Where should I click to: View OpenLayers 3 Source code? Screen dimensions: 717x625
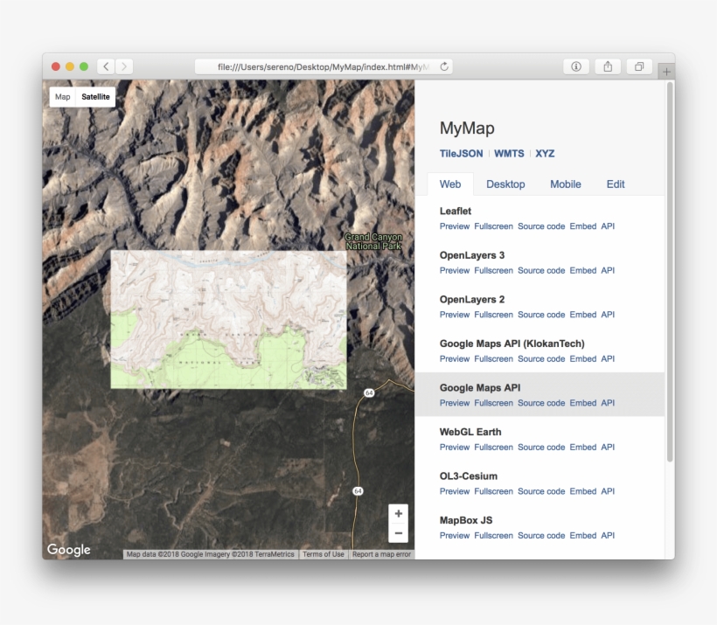[x=541, y=271]
